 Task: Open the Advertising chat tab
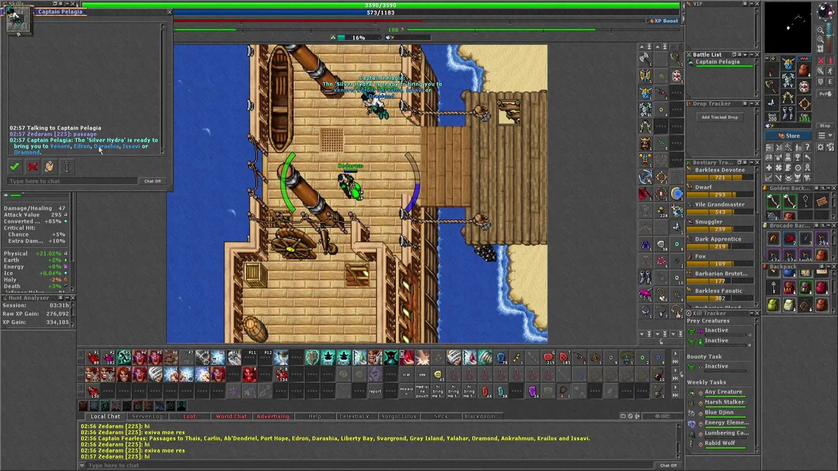273,416
